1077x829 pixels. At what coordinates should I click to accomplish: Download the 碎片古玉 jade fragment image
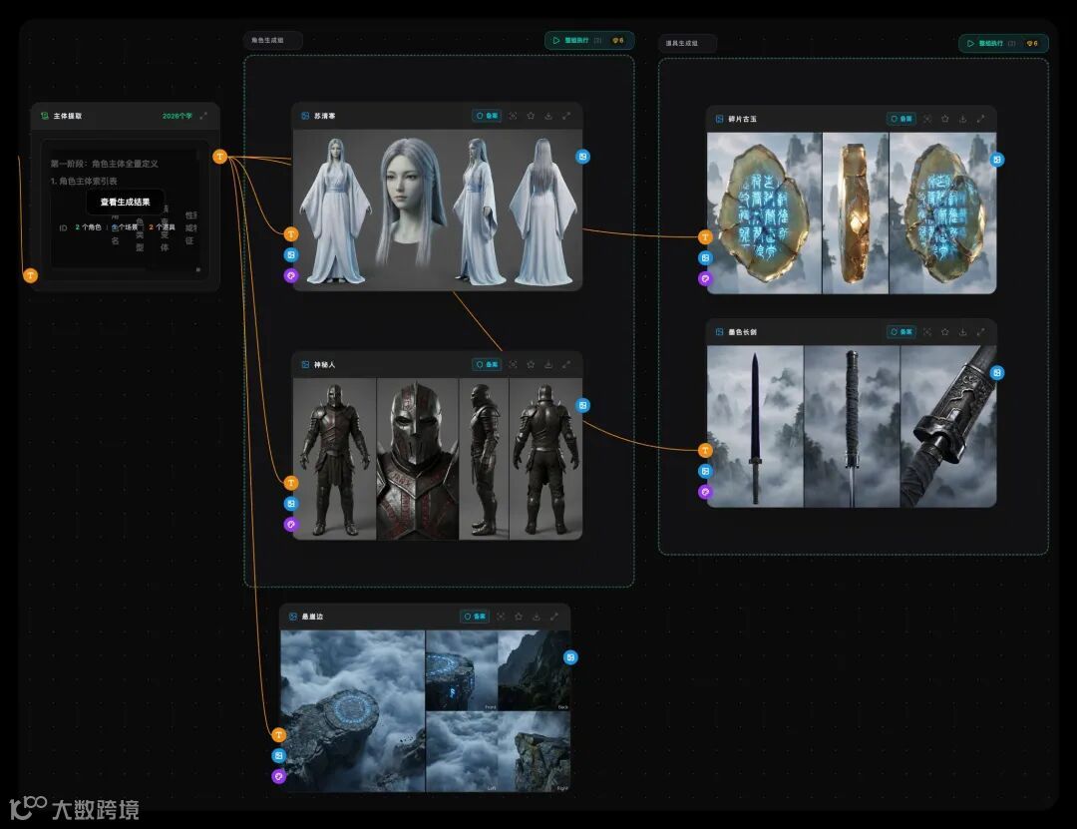963,119
